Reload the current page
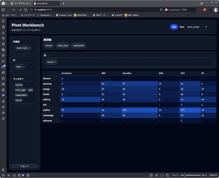219x178 pixels. 26,10
